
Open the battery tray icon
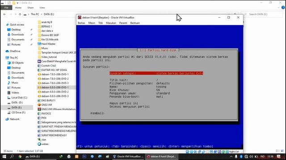pos(256,156)
